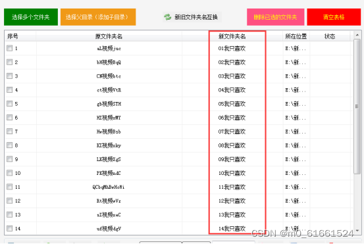
Task: Select original folder name bM视频BqQ
Action: point(109,62)
